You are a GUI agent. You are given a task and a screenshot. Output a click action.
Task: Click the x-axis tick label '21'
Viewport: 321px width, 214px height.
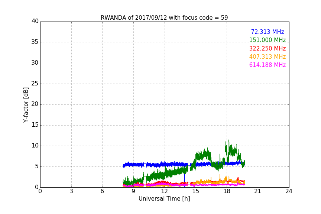pos(258,191)
